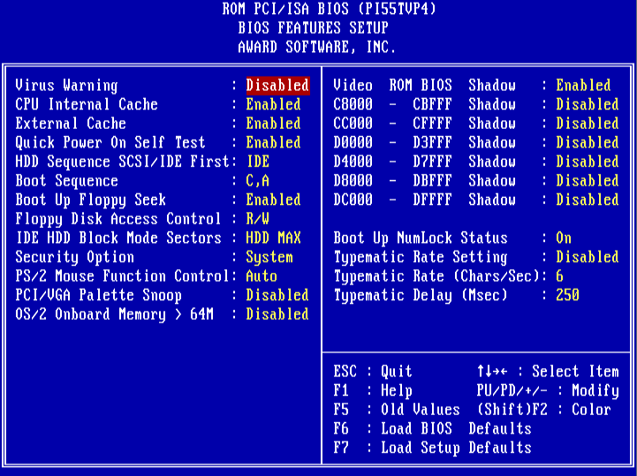The width and height of the screenshot is (637, 476).
Task: Click the Boot Sequence label
Action: click(x=66, y=181)
